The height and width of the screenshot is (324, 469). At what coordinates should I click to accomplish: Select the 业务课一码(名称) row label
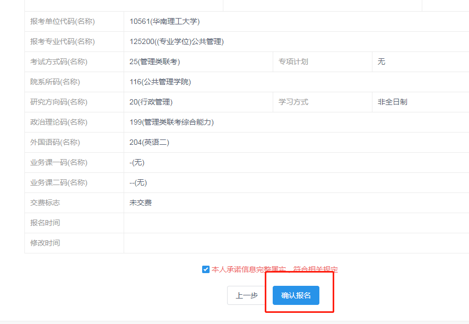click(x=59, y=163)
